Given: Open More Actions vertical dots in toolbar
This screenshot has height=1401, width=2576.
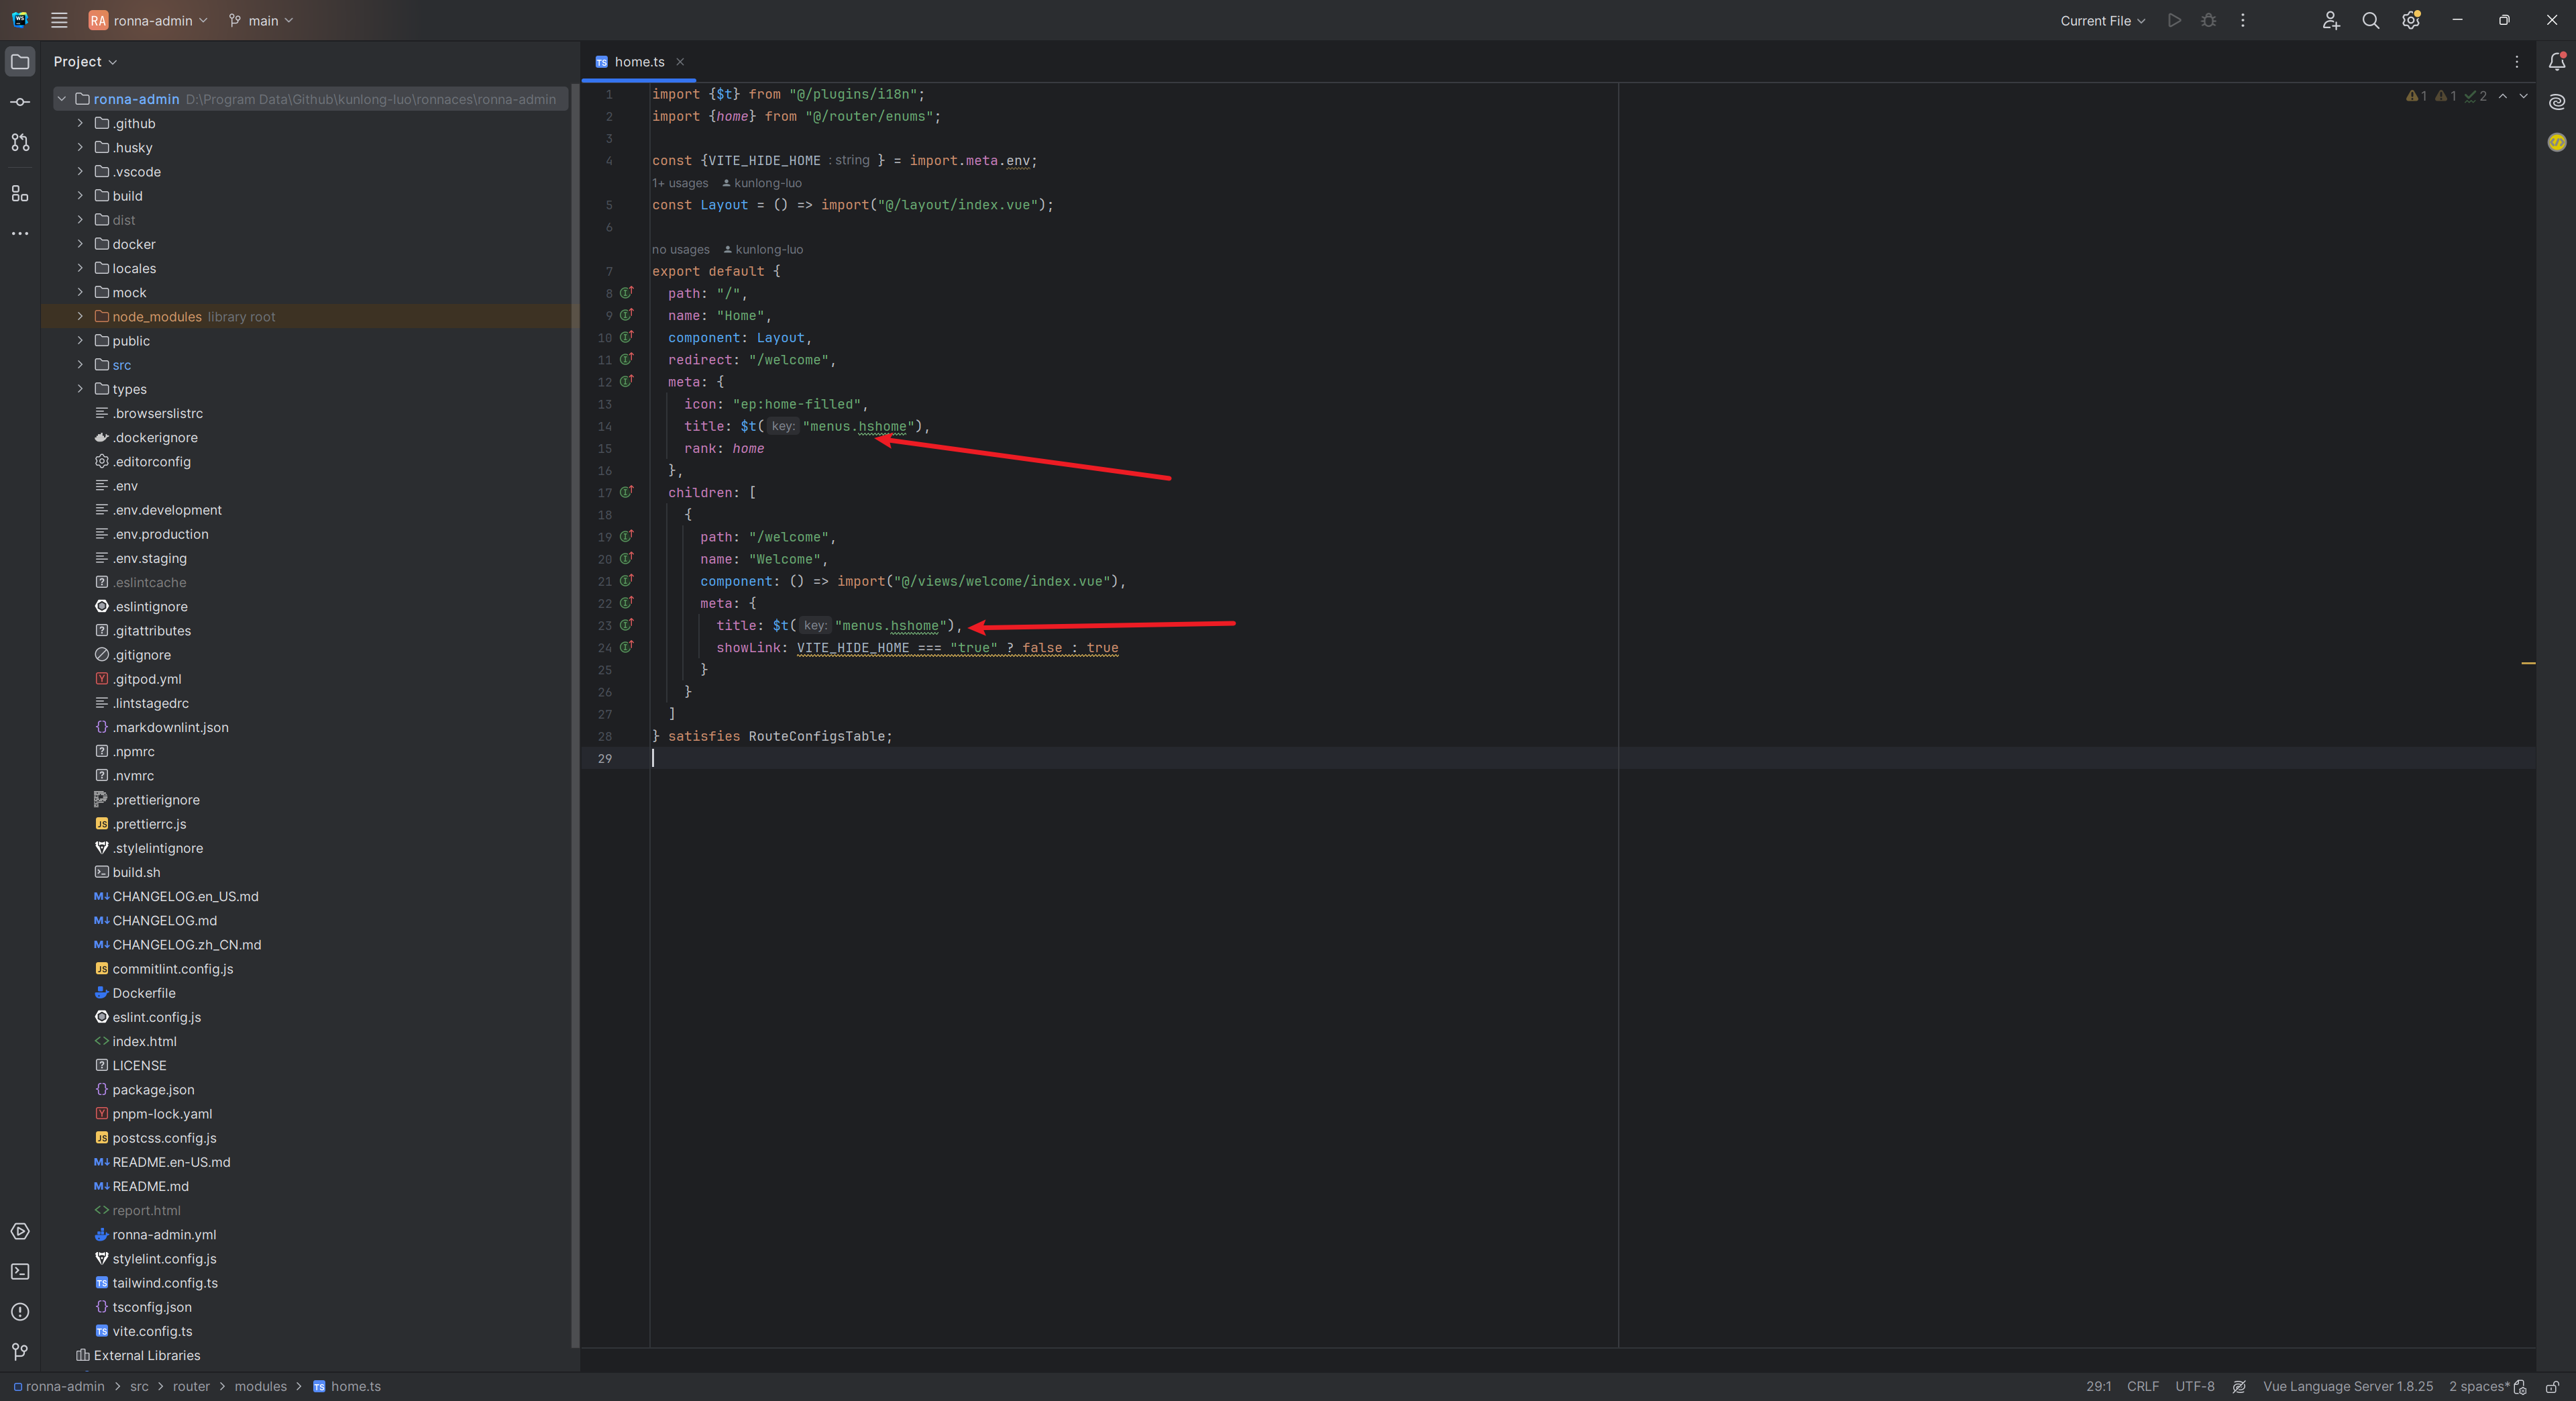Looking at the screenshot, I should point(2243,20).
